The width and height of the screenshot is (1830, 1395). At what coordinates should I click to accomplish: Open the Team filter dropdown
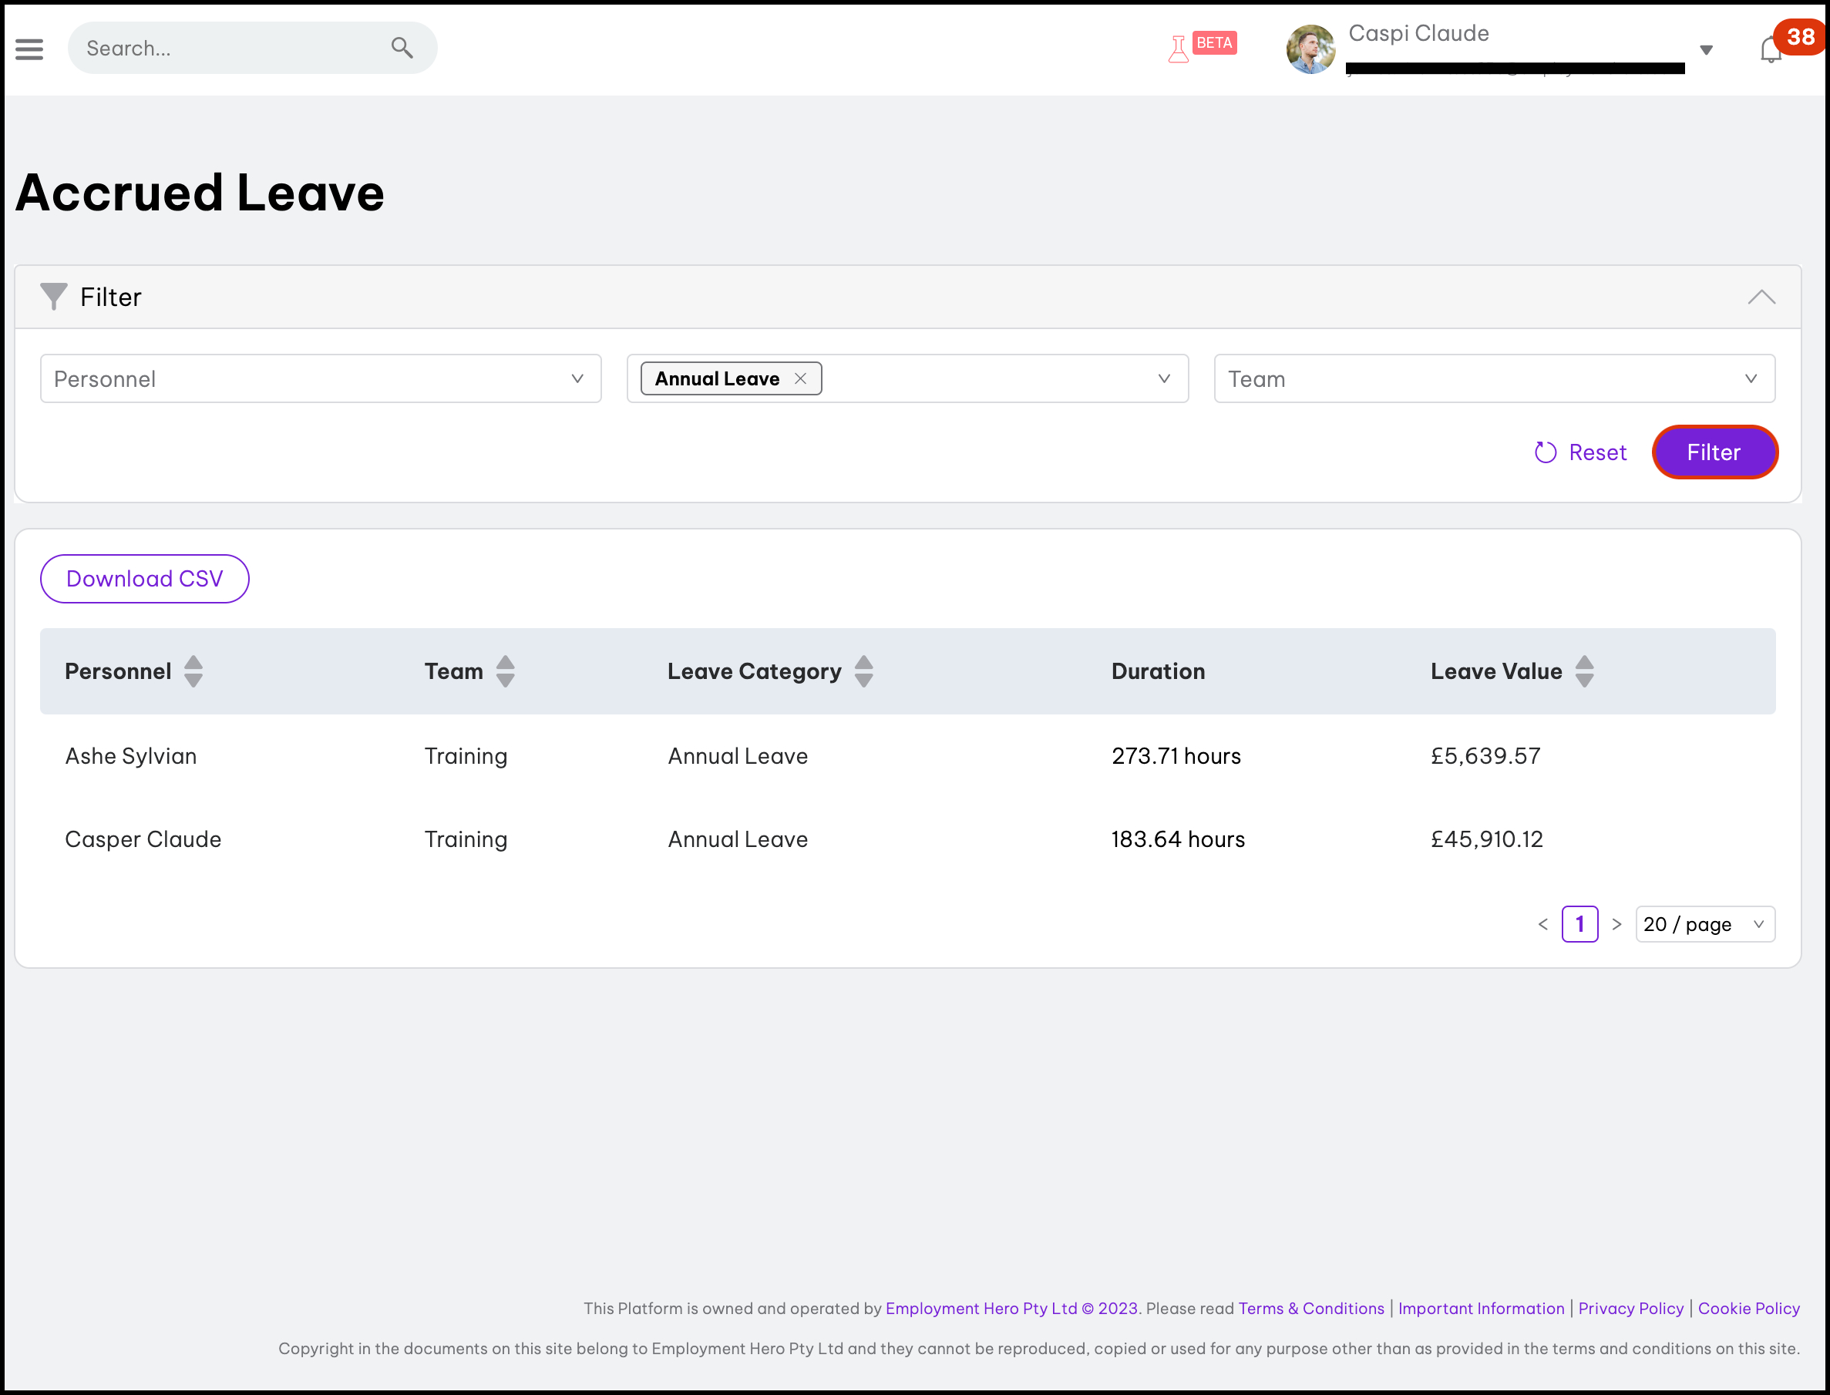1494,378
